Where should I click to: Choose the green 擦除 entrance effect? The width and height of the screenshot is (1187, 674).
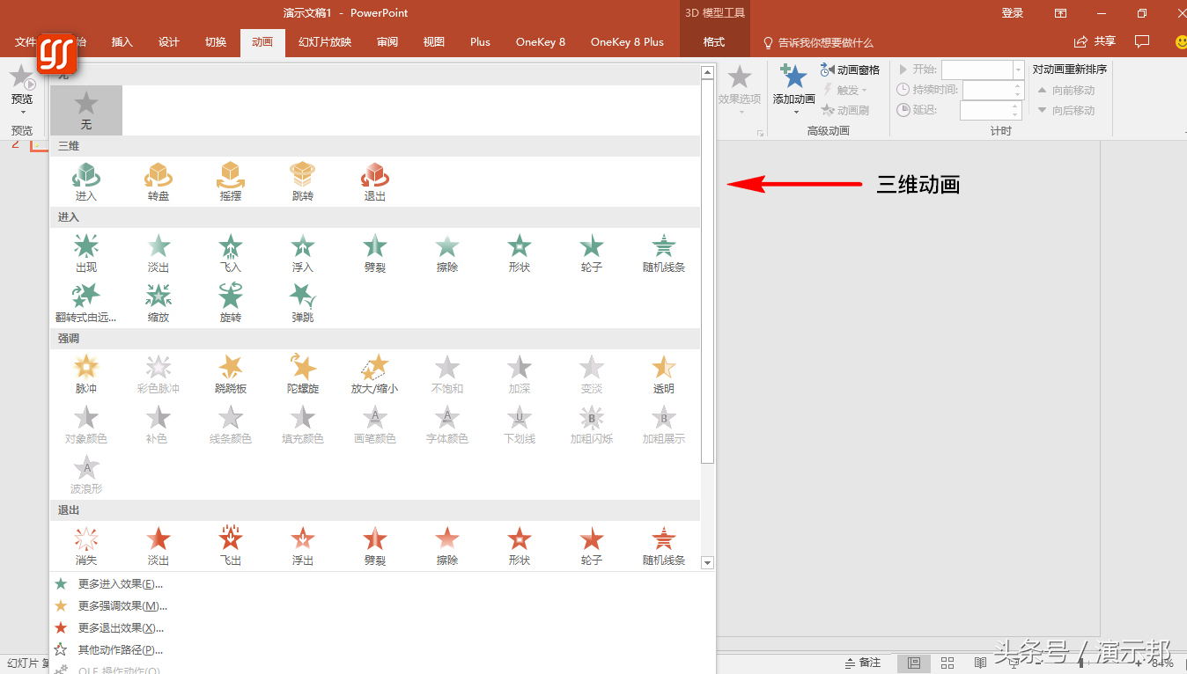447,253
